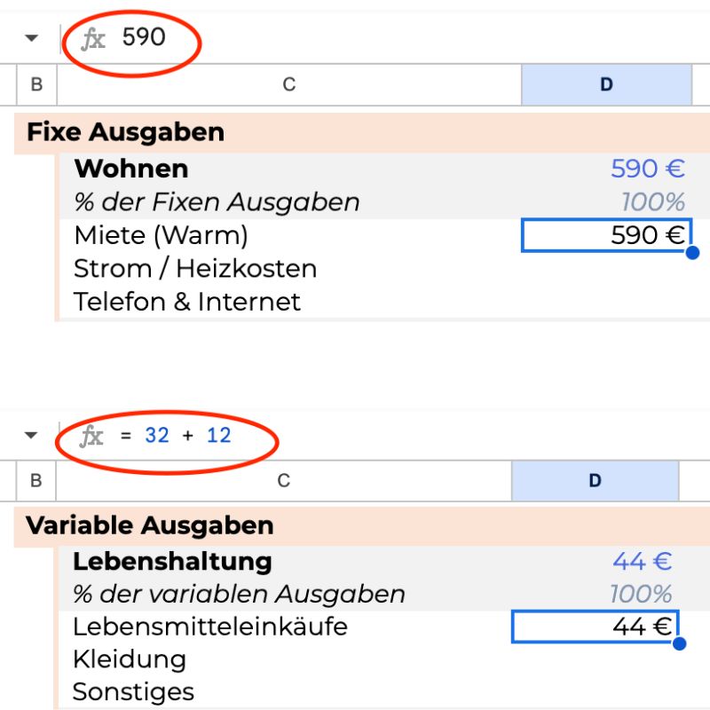This screenshot has height=710, width=710.
Task: Click the fx icon beside formula 32 + 12
Action: pos(92,436)
